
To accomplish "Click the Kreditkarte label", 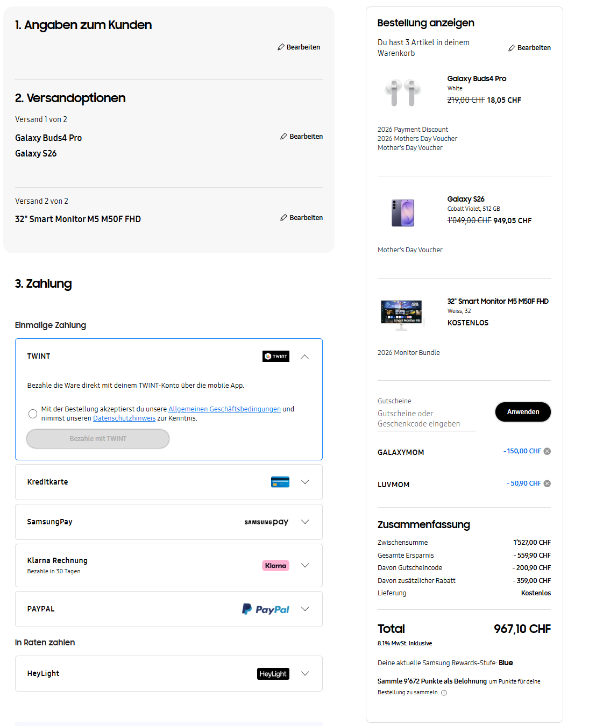I will coord(48,482).
